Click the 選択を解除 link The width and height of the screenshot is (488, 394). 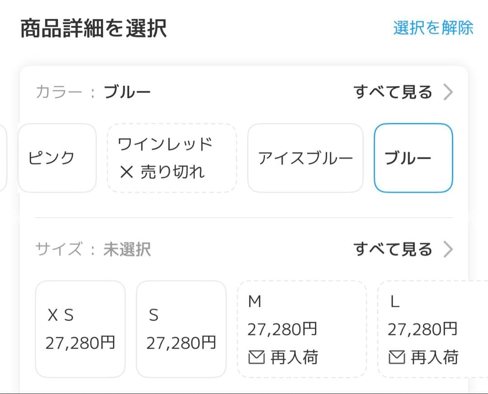point(433,28)
